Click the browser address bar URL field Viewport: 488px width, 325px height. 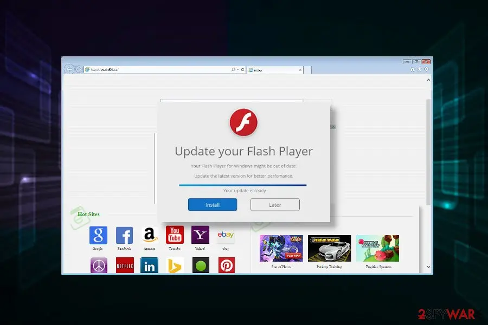157,70
